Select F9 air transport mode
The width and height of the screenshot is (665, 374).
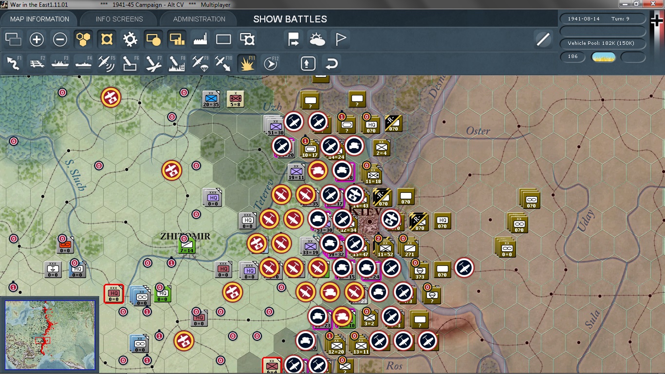[x=200, y=63]
